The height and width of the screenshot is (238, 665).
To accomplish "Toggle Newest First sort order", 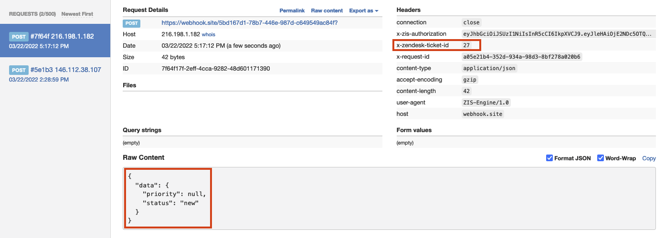I will point(77,14).
